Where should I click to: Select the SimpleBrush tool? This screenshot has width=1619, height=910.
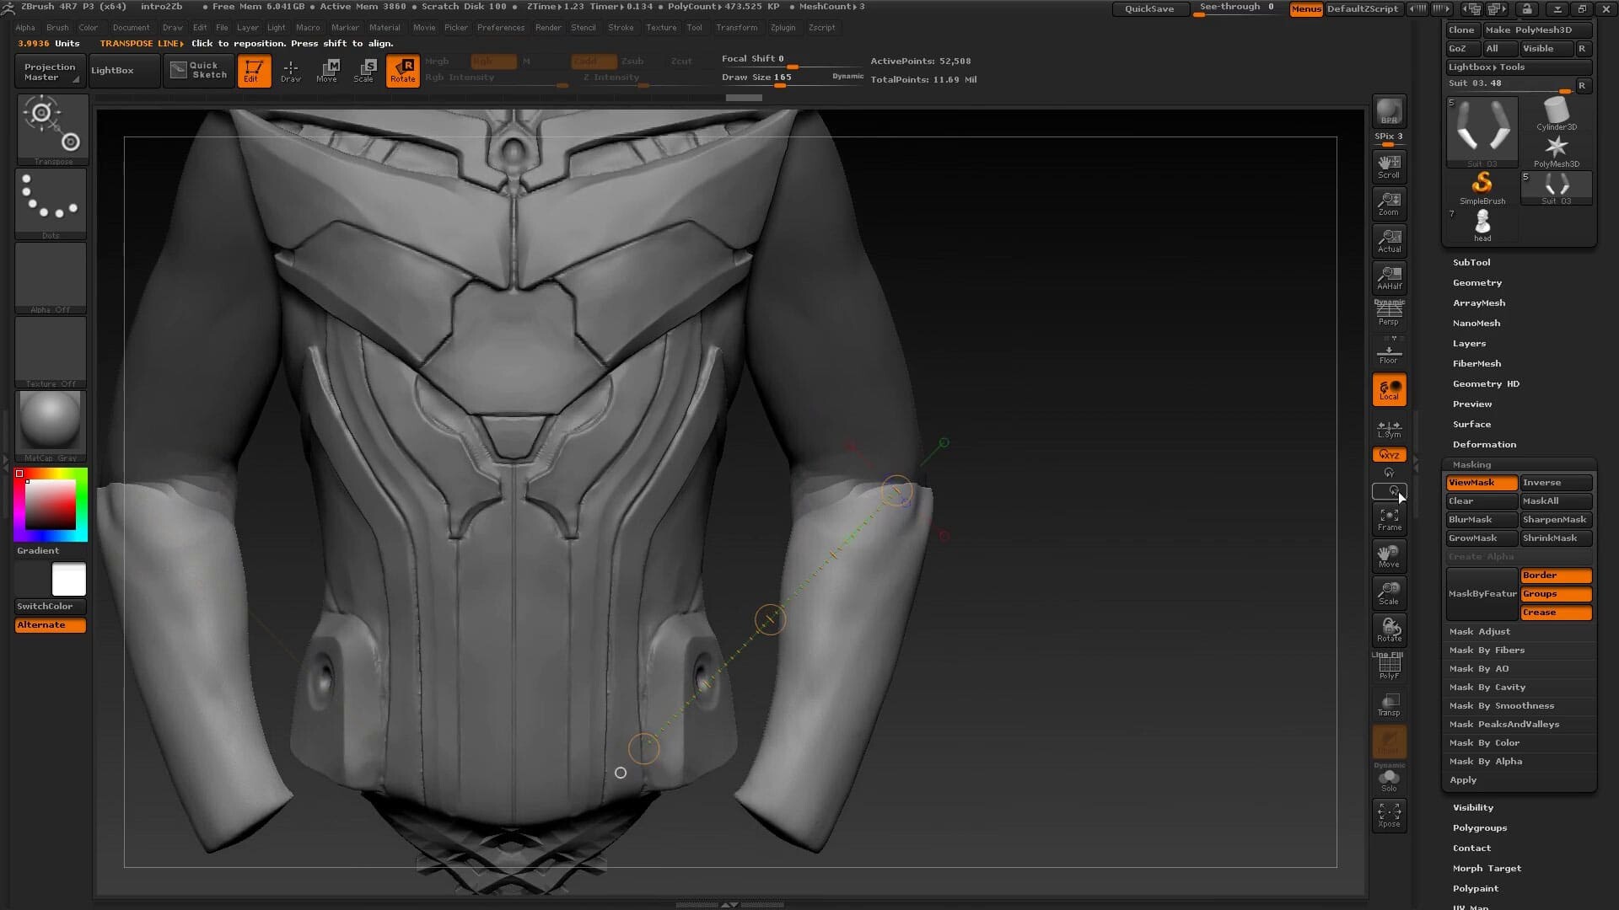(x=1482, y=189)
